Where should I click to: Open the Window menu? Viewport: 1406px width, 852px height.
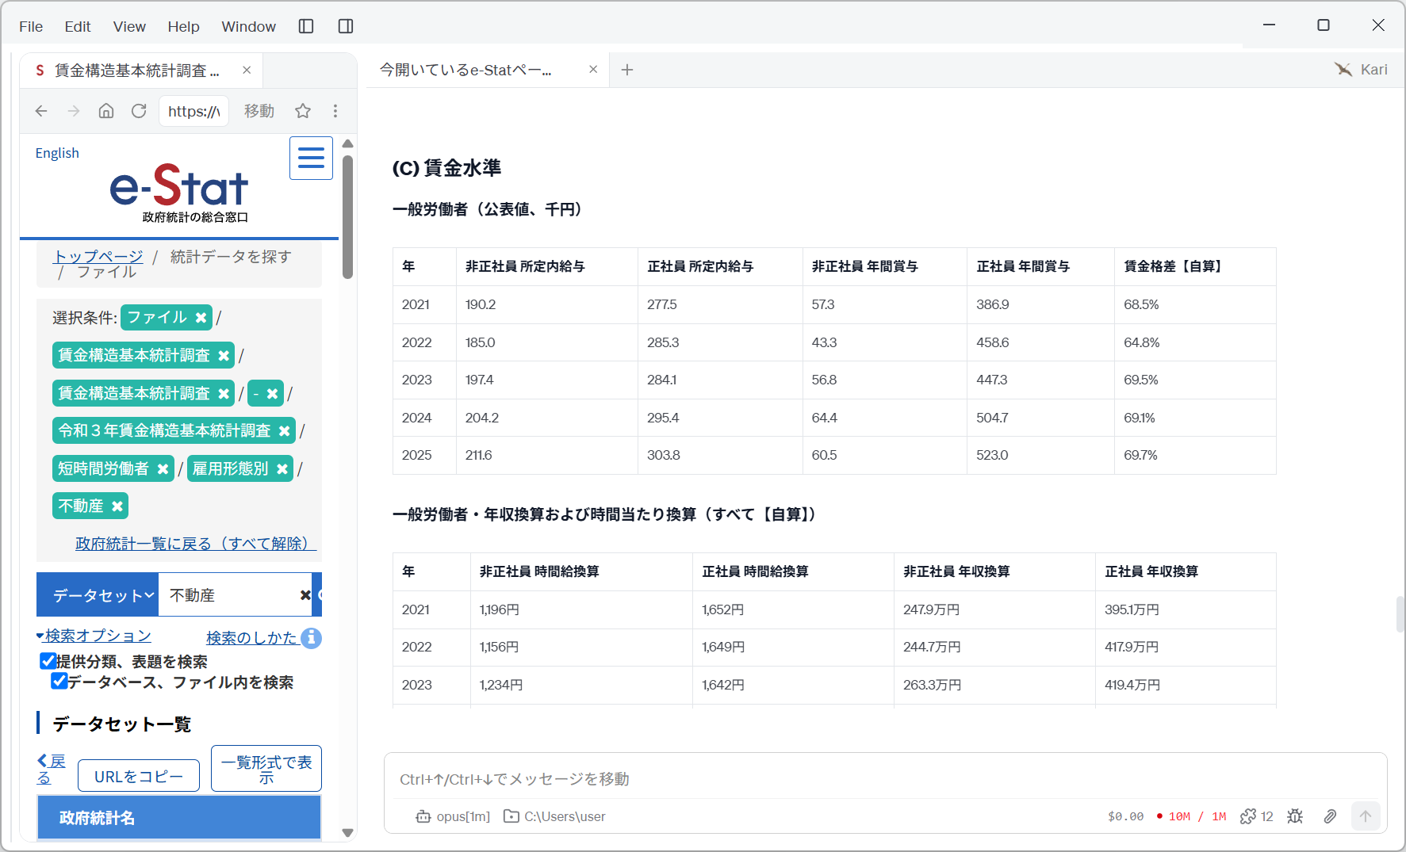coord(248,26)
